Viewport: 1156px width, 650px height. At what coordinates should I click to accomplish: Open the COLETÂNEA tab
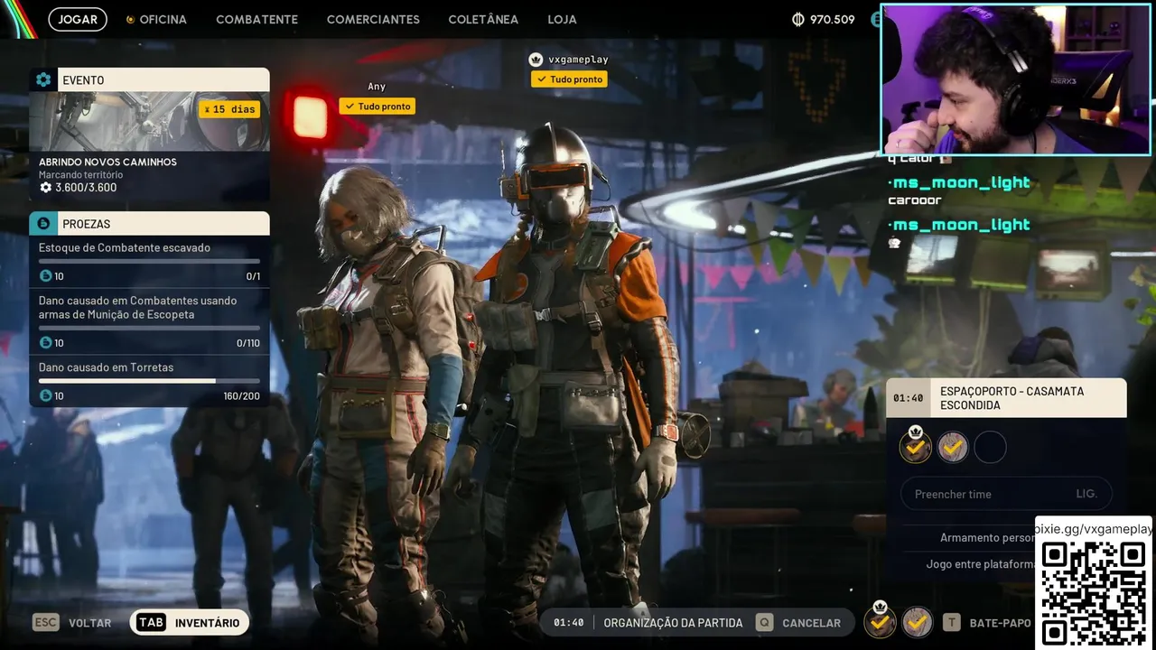point(483,19)
